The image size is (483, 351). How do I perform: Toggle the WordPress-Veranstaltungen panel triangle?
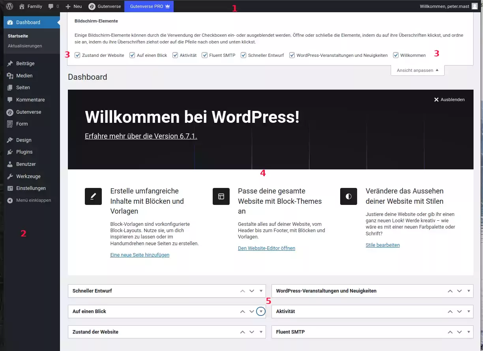[x=468, y=291]
